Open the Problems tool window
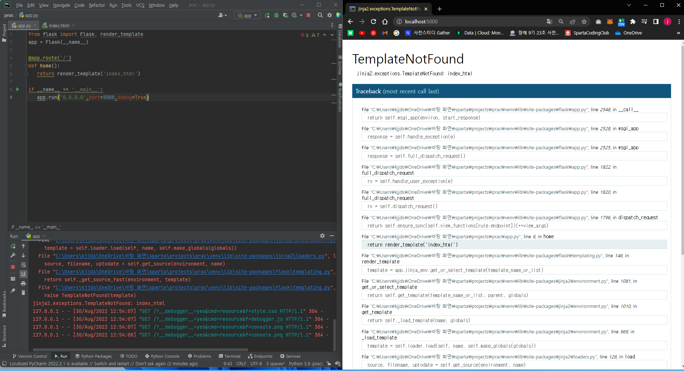The height and width of the screenshot is (371, 684). [199, 356]
